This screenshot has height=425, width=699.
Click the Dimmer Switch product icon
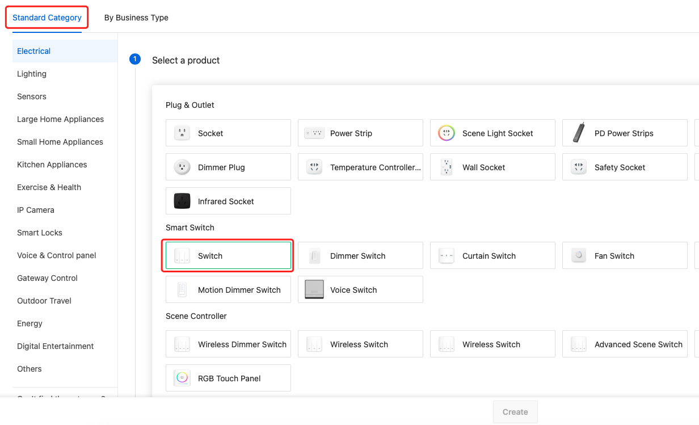[x=314, y=256]
